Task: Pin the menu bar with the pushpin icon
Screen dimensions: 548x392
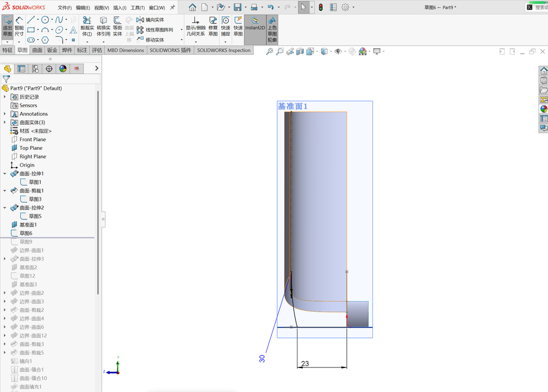Action: pyautogui.click(x=172, y=7)
